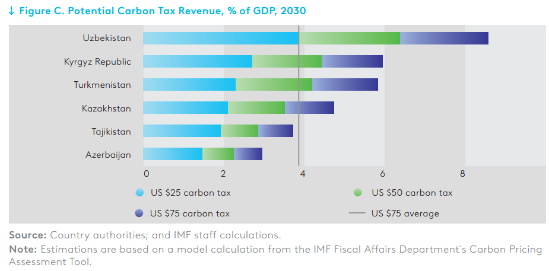Select the Uzbekistan country label

pos(107,38)
